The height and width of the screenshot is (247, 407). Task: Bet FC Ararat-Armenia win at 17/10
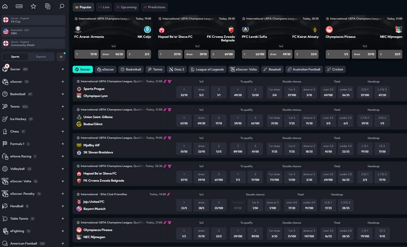86,54
